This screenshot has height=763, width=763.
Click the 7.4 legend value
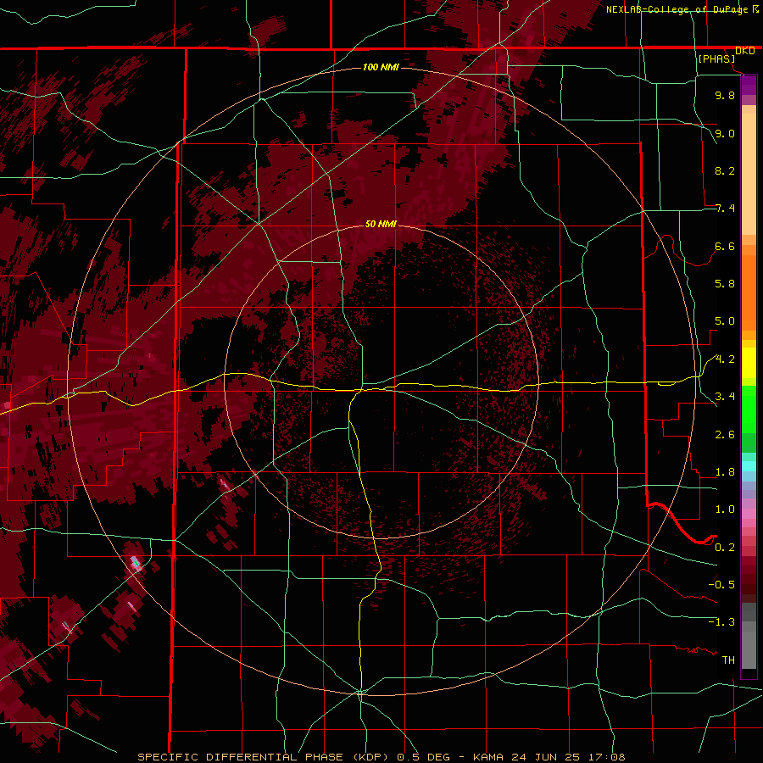725,209
